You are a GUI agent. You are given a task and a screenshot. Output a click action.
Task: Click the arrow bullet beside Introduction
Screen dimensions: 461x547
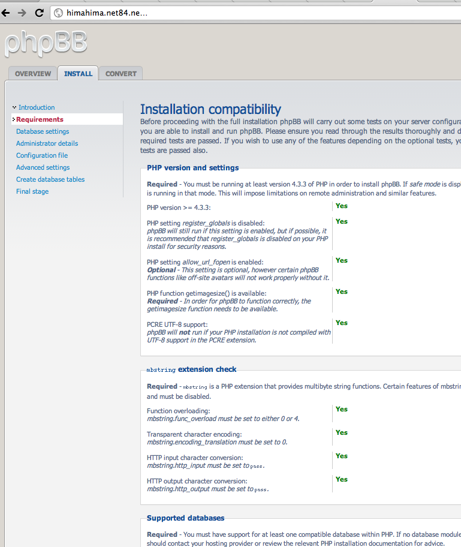pyautogui.click(x=14, y=107)
